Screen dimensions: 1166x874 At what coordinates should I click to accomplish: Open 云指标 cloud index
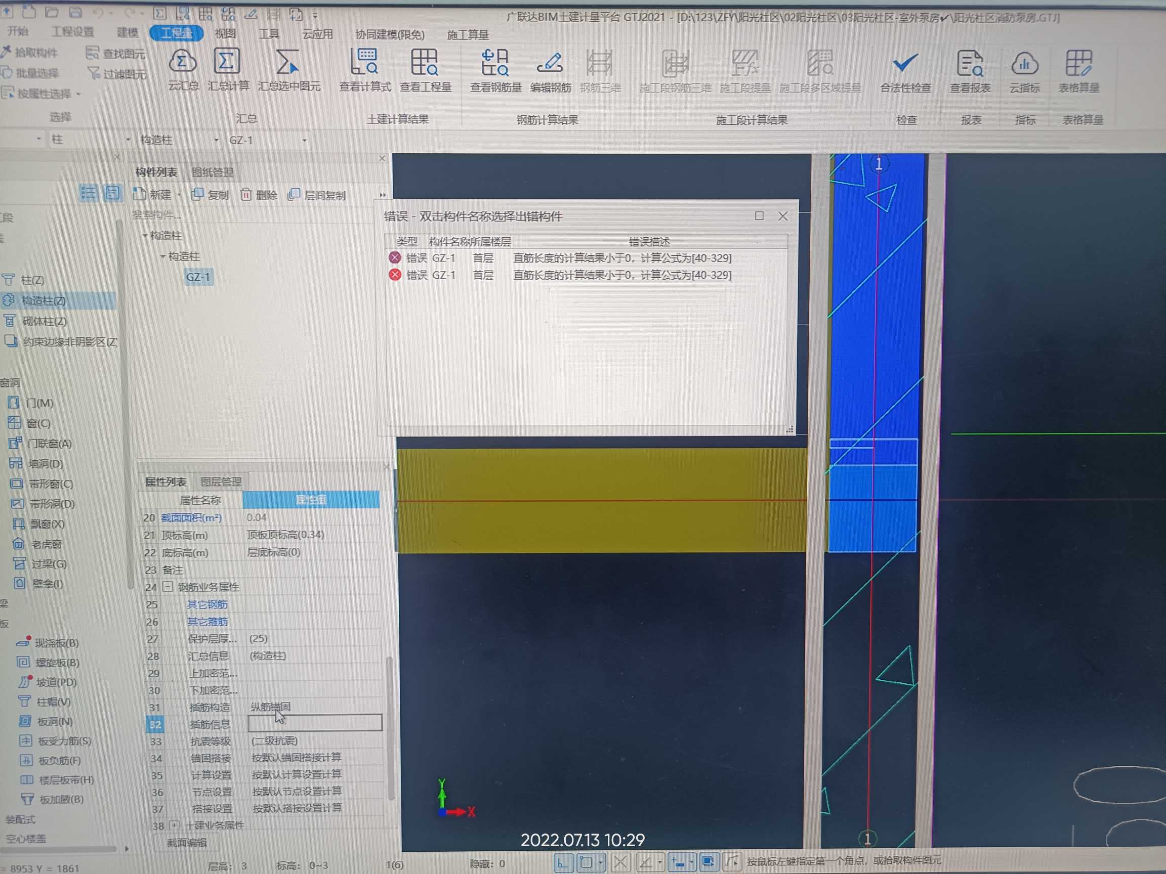pyautogui.click(x=1024, y=72)
